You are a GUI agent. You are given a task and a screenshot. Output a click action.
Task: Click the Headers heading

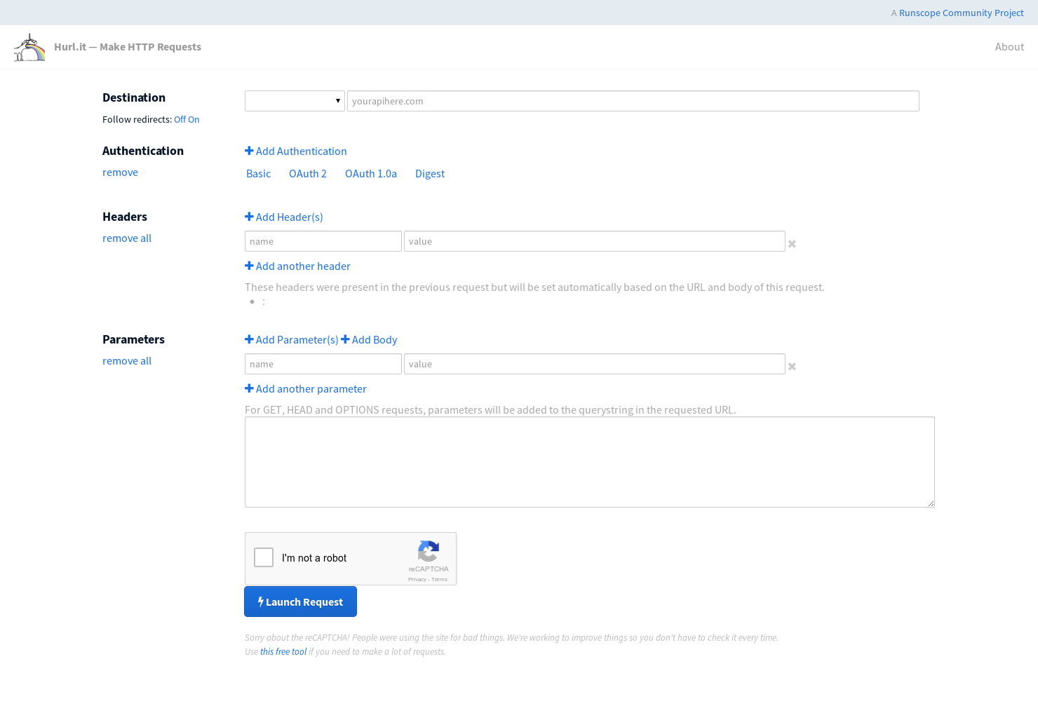coord(125,217)
